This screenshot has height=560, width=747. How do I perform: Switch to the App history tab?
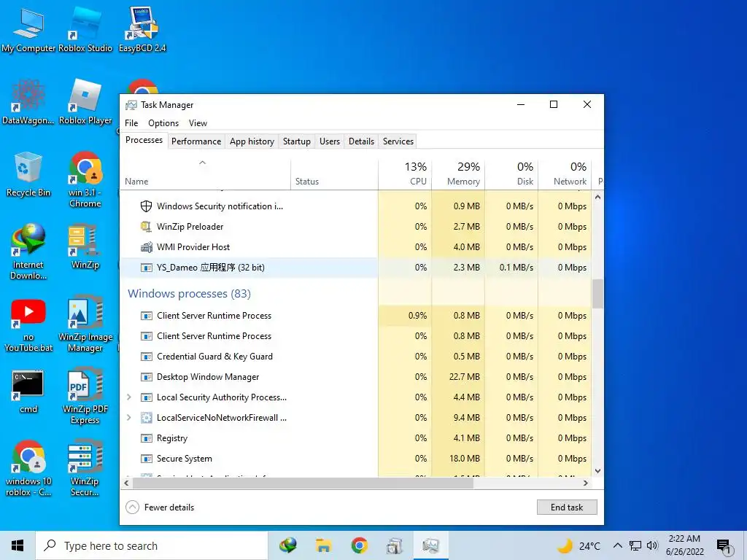(252, 141)
